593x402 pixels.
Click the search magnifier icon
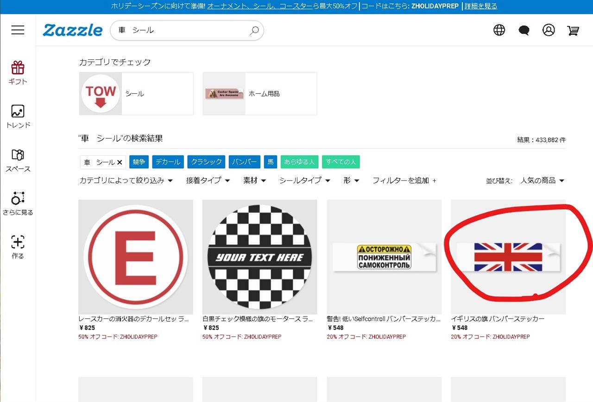click(254, 31)
